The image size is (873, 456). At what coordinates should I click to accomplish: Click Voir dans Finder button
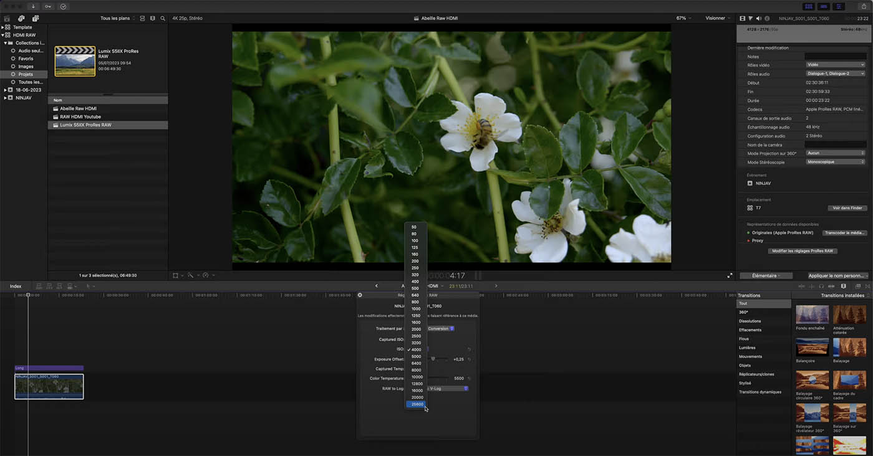847,208
